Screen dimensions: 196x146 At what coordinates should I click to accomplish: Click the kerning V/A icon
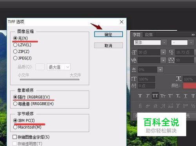point(134,60)
